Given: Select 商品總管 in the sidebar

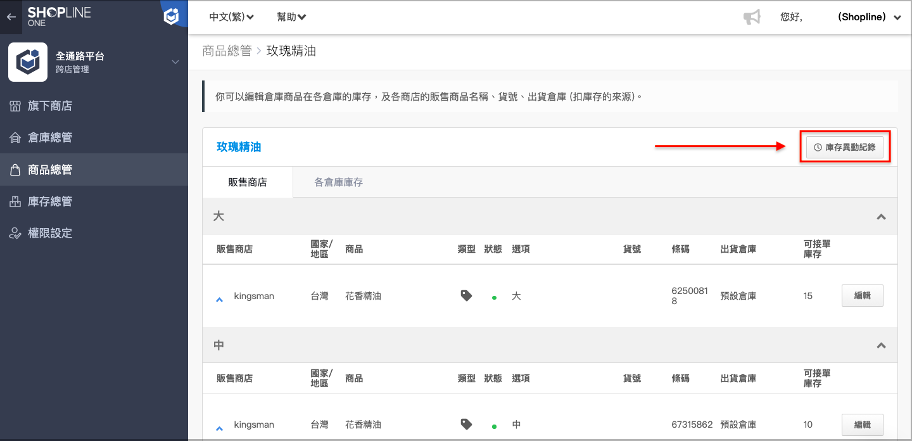Looking at the screenshot, I should pyautogui.click(x=94, y=170).
